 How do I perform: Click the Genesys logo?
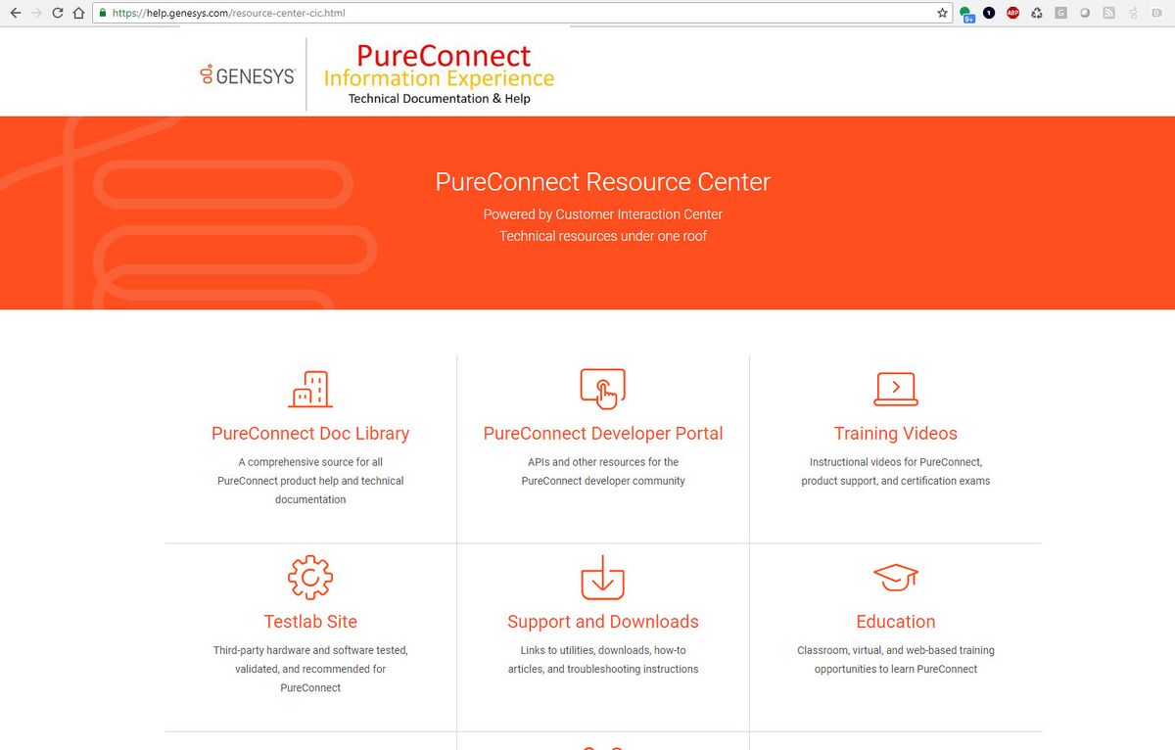(248, 75)
